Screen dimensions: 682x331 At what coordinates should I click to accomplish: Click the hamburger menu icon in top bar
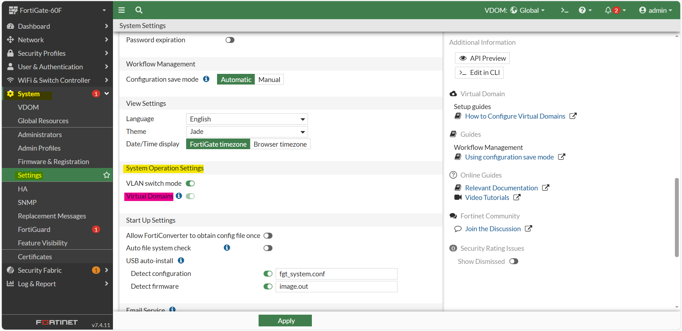[121, 10]
